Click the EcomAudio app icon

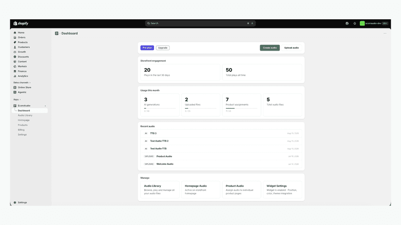point(15,106)
